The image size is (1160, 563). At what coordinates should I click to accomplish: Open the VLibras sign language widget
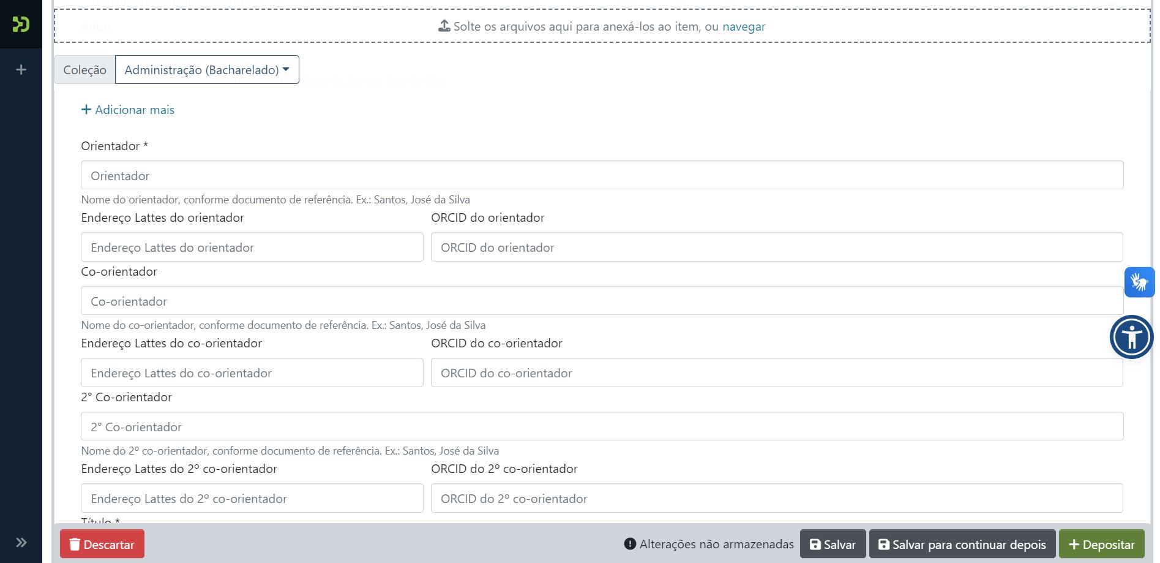(1139, 282)
